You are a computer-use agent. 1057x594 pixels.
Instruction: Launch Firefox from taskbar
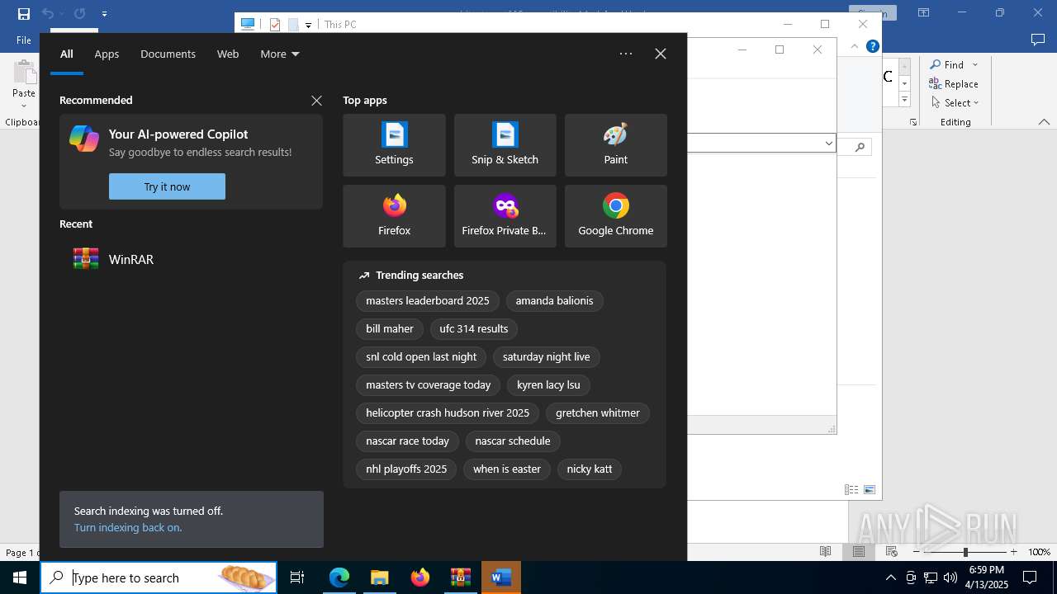coord(419,577)
